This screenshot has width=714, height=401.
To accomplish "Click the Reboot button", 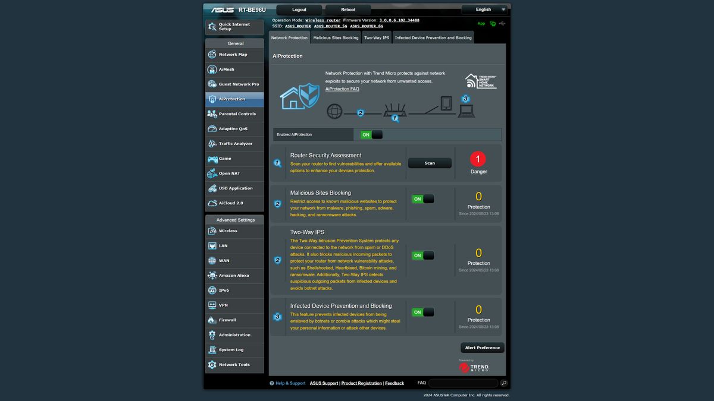I will coord(348,10).
